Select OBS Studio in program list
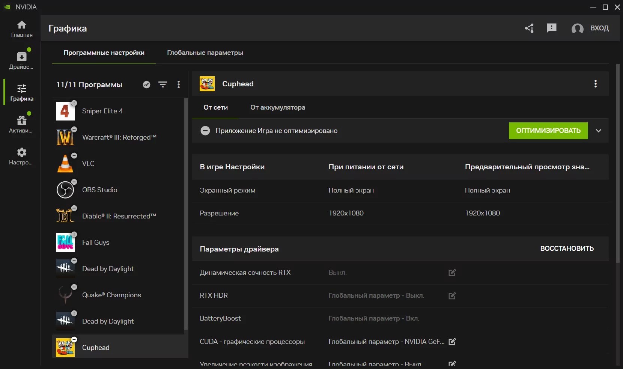Image resolution: width=623 pixels, height=369 pixels. [118, 190]
